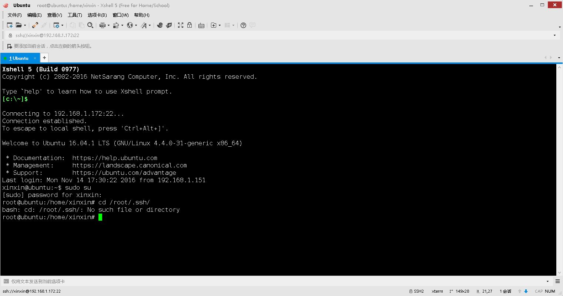563x296 pixels.
Task: Click the NUM lock indicator
Action: point(550,291)
